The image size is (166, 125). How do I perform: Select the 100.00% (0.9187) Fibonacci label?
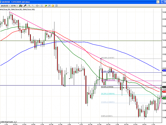108,58
